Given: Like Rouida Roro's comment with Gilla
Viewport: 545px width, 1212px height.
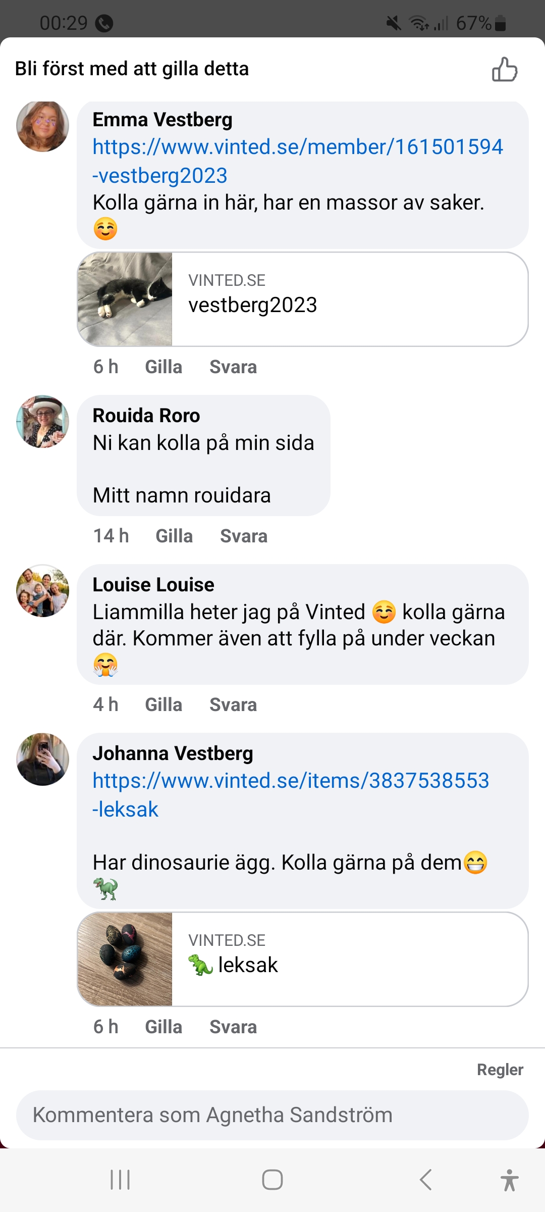Looking at the screenshot, I should point(174,536).
